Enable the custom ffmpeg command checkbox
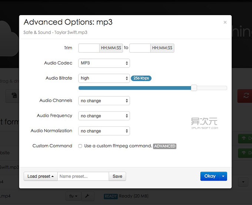 (80, 146)
